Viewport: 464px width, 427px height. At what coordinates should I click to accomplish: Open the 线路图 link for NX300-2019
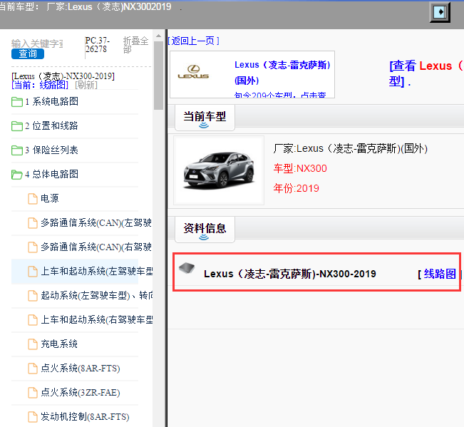click(440, 274)
